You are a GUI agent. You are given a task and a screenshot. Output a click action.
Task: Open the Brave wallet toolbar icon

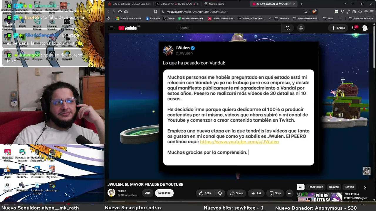pos(354,12)
